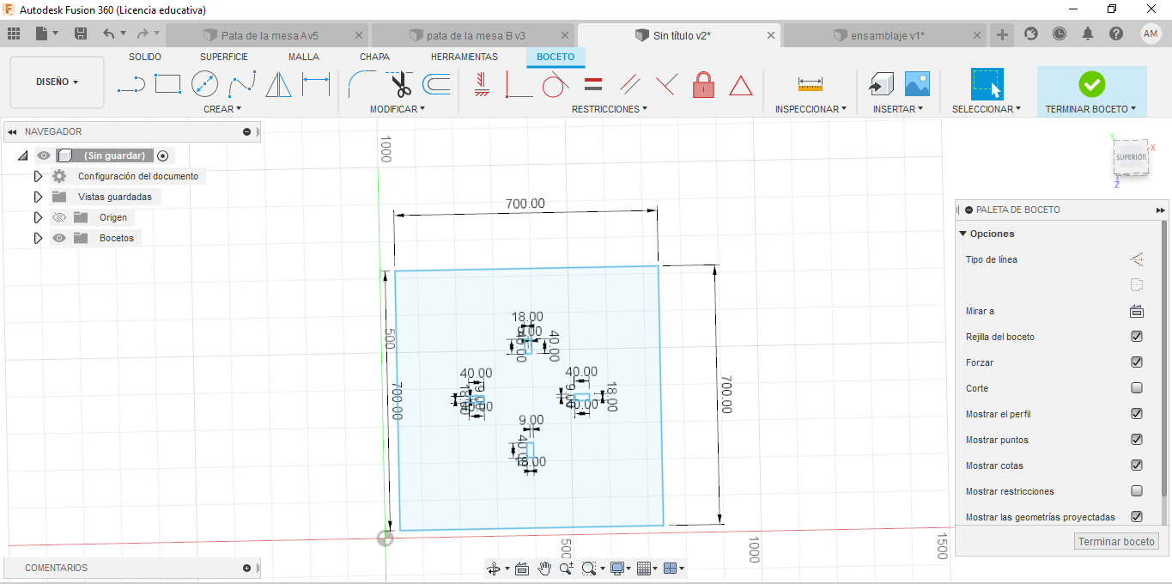This screenshot has height=584, width=1172.
Task: Switch to the SUPERFICIE tab
Action: 224,57
